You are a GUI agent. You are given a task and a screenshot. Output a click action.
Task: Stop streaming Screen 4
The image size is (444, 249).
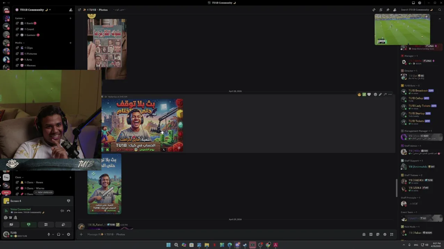pos(68,201)
